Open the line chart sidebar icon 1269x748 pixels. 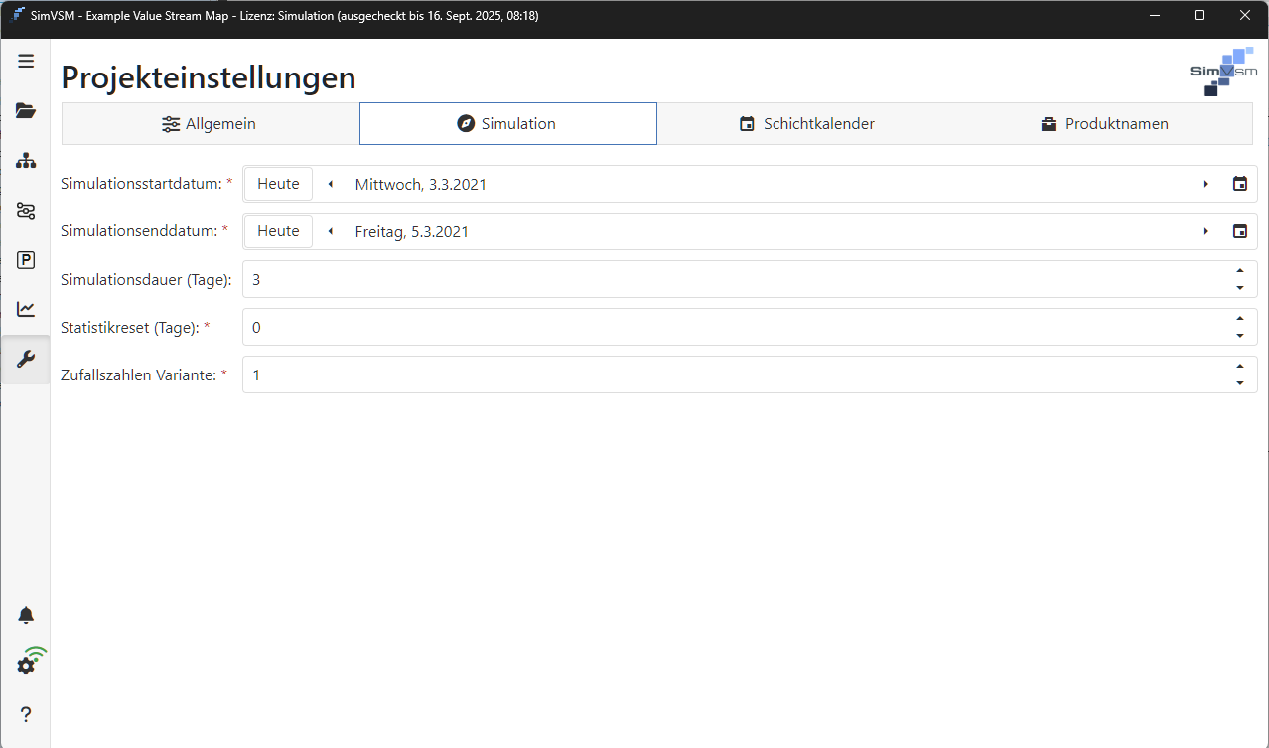26,309
